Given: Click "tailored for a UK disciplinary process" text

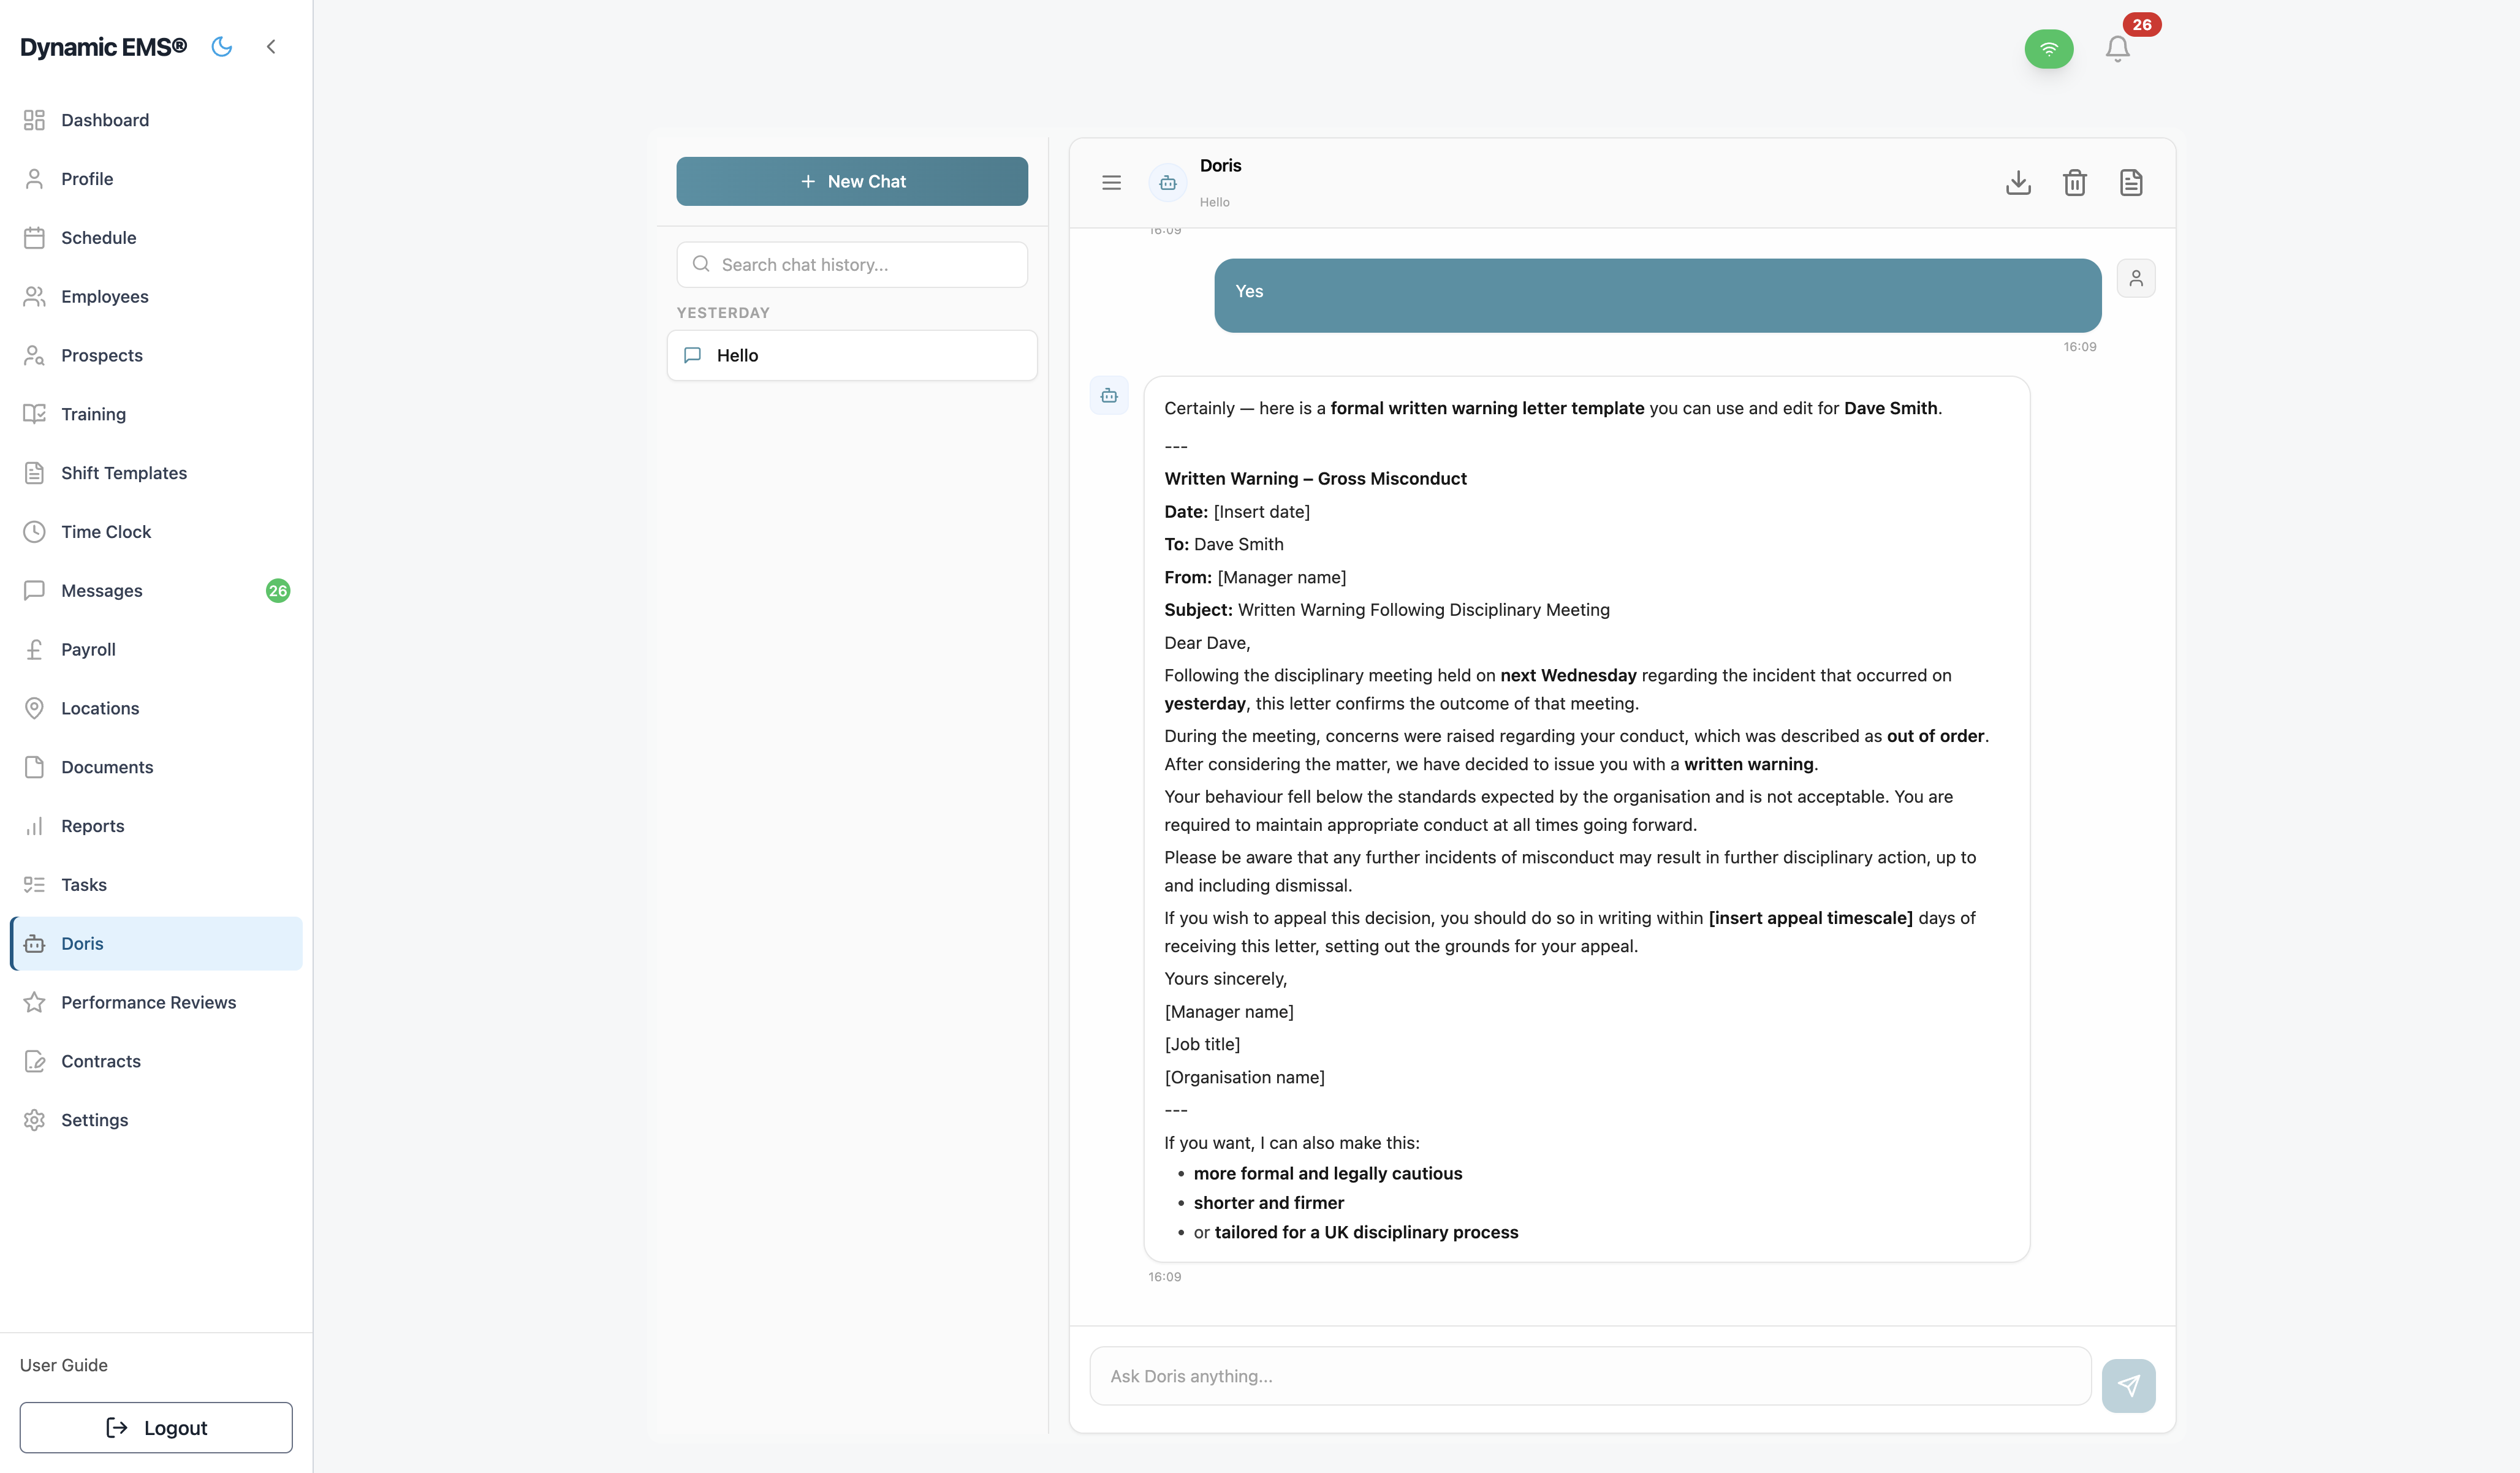Looking at the screenshot, I should click(x=1366, y=1233).
